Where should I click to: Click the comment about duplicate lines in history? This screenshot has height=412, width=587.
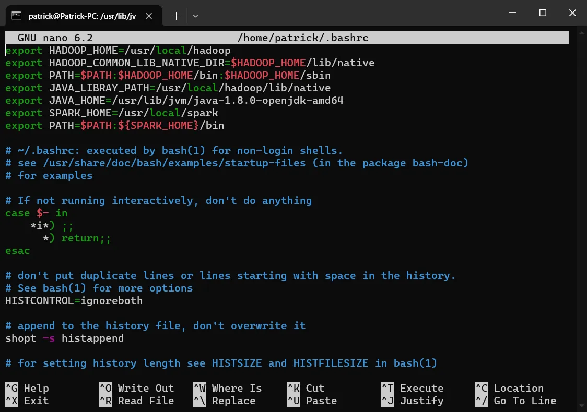pos(231,276)
